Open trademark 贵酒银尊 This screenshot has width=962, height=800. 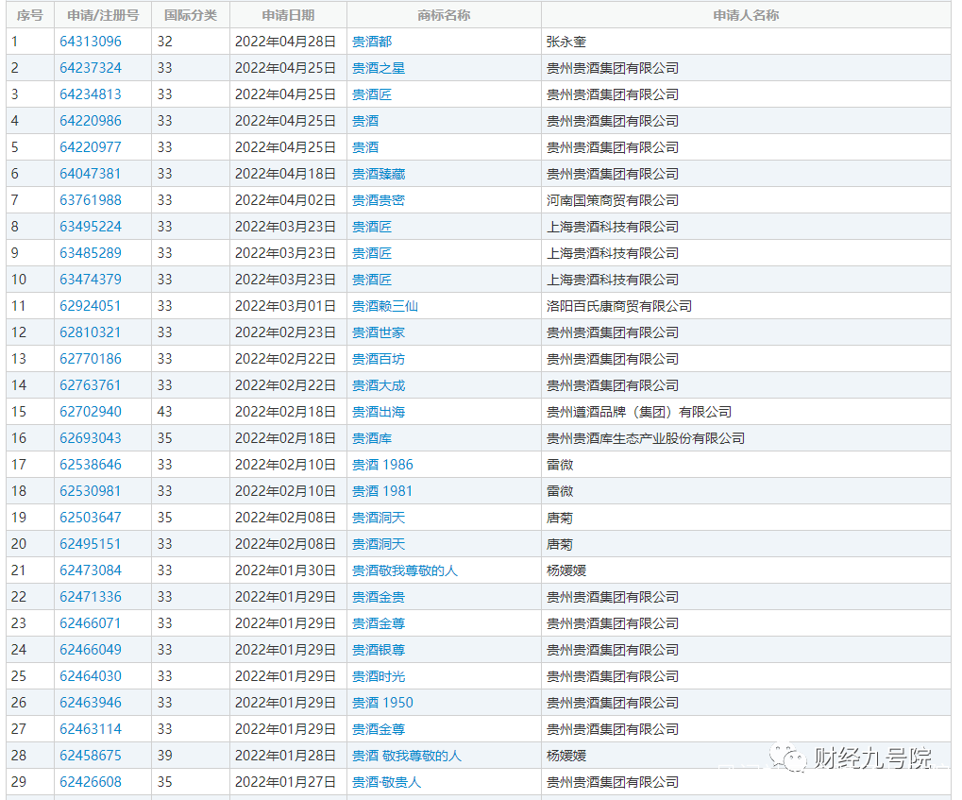point(379,650)
